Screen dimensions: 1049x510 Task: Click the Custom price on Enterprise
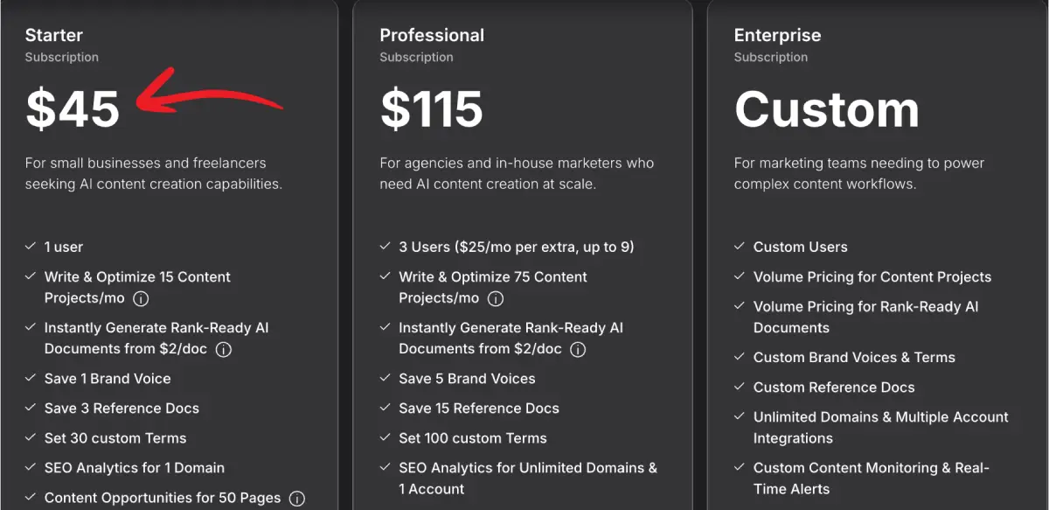coord(827,109)
